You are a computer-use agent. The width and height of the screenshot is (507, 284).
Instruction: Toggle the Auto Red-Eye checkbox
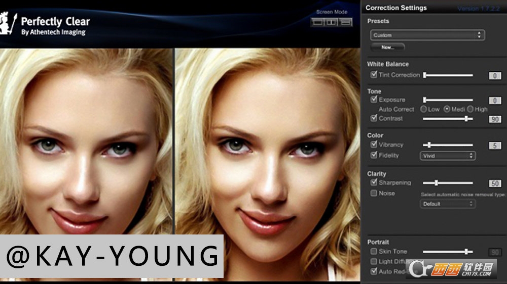click(374, 271)
